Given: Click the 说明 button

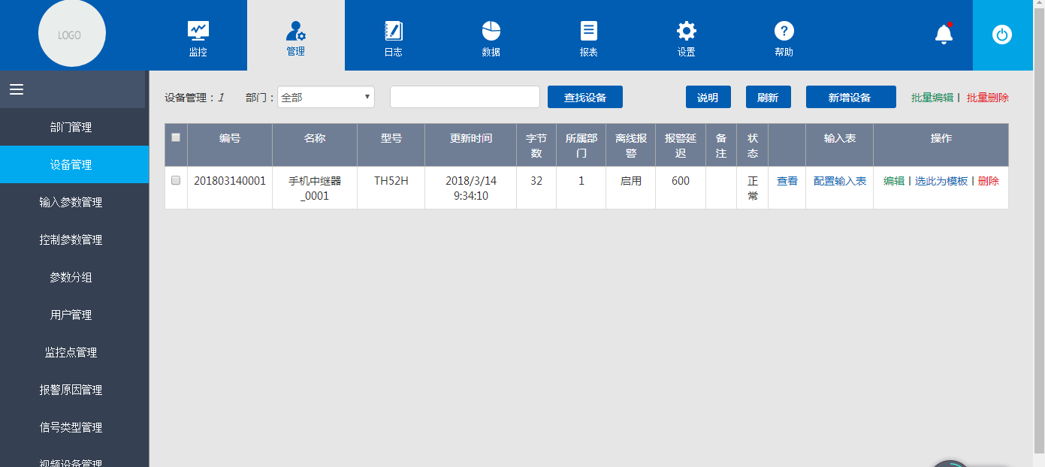Looking at the screenshot, I should [708, 97].
